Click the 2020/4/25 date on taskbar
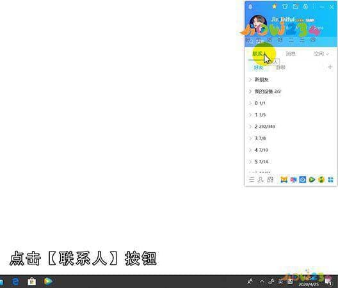The height and width of the screenshot is (288, 338). [309, 285]
